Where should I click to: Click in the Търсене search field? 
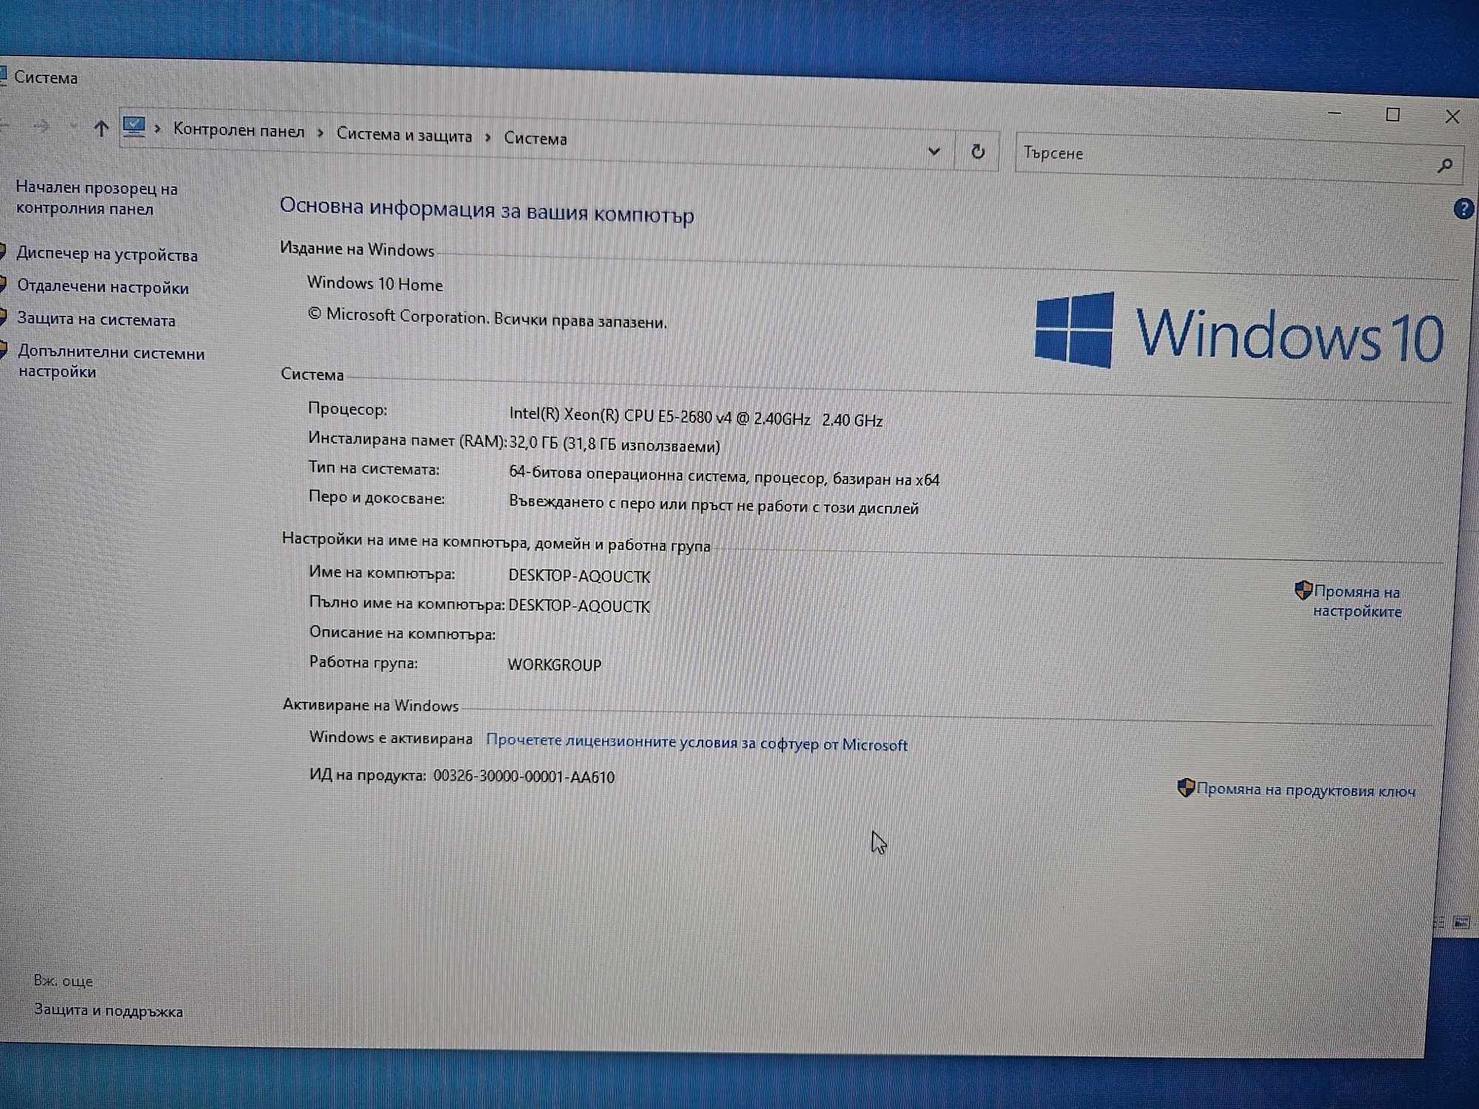pyautogui.click(x=1228, y=157)
